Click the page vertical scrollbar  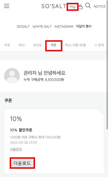point(107,65)
